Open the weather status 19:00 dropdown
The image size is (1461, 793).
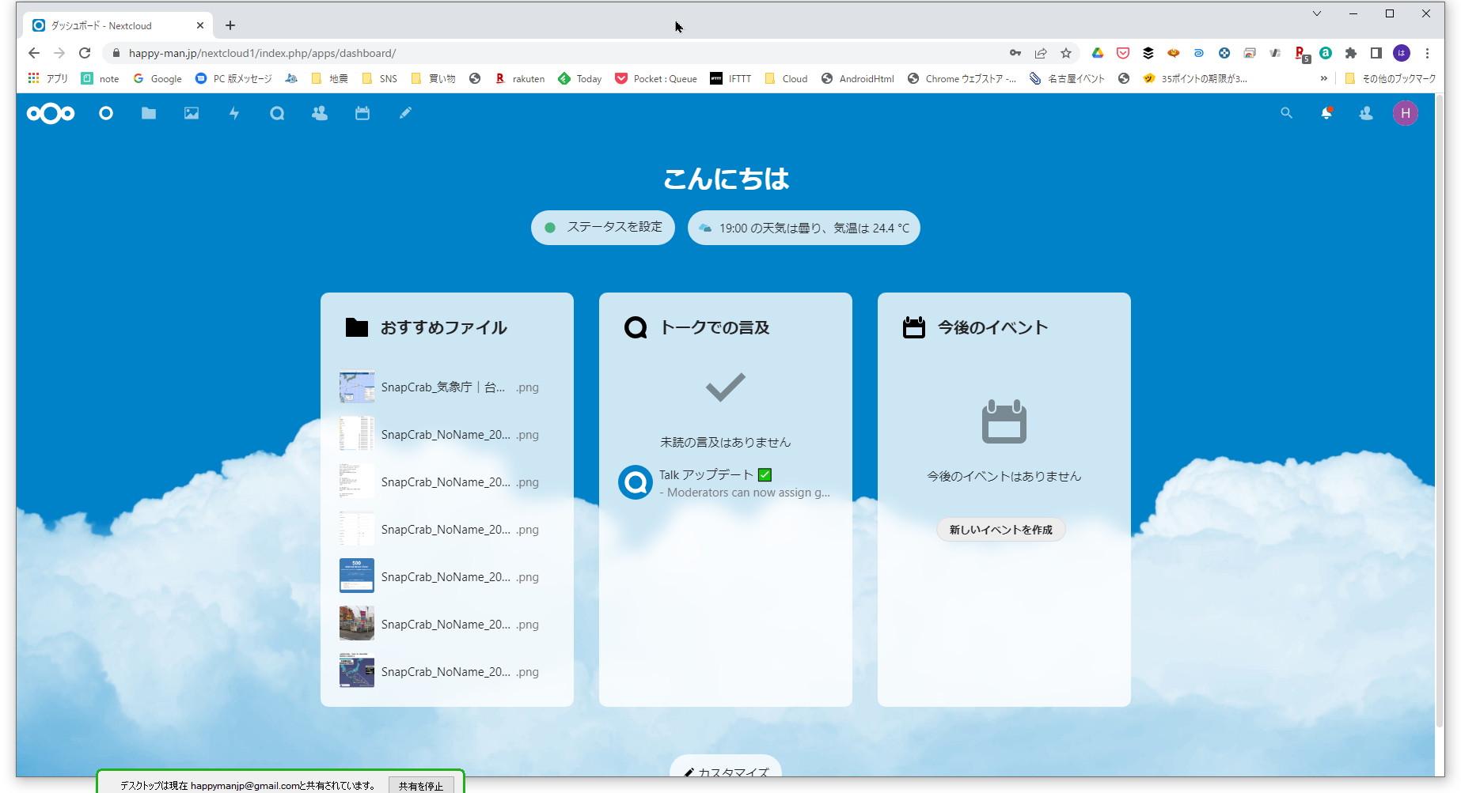point(804,228)
